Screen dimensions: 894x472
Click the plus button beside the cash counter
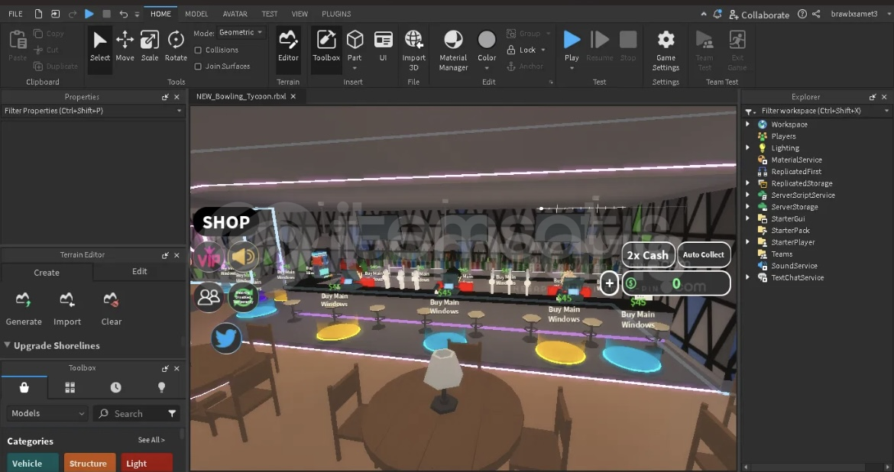tap(610, 283)
